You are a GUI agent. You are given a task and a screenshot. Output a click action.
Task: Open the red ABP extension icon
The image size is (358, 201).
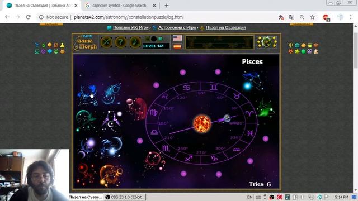click(326, 17)
